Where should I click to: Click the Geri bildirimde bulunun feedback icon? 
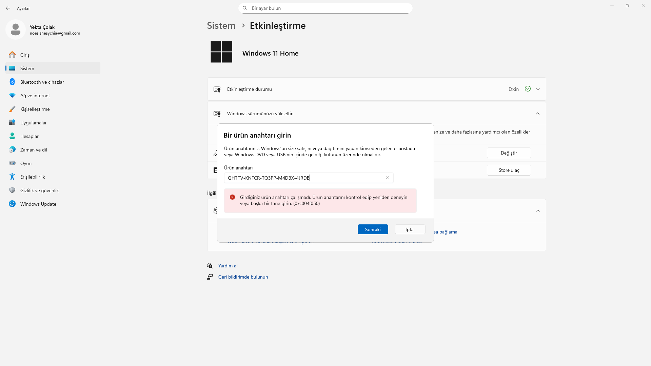pos(210,277)
